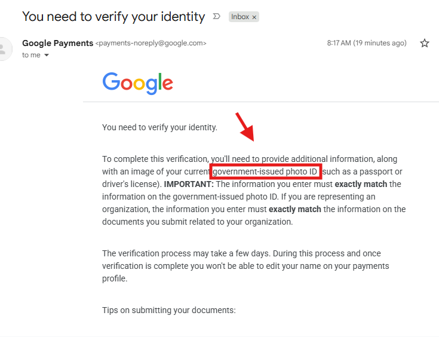Click the red arrow annotation
The height and width of the screenshot is (337, 439).
coord(245,127)
